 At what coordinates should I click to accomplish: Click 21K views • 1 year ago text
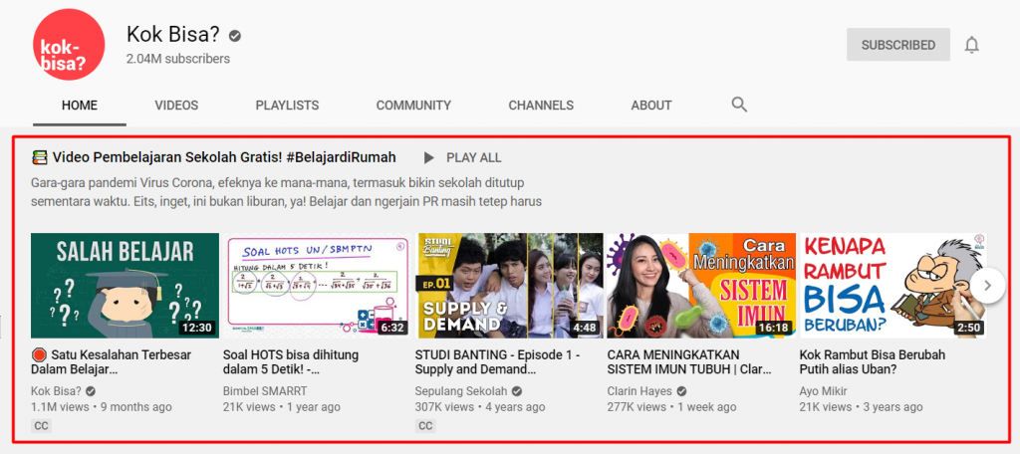click(x=282, y=407)
